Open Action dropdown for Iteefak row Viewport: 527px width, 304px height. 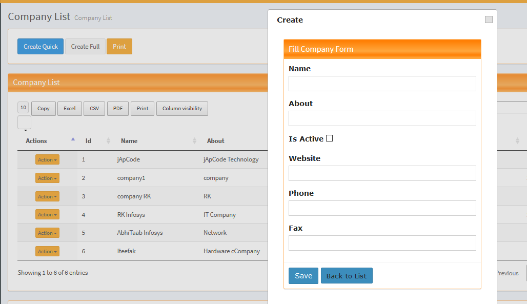[47, 251]
